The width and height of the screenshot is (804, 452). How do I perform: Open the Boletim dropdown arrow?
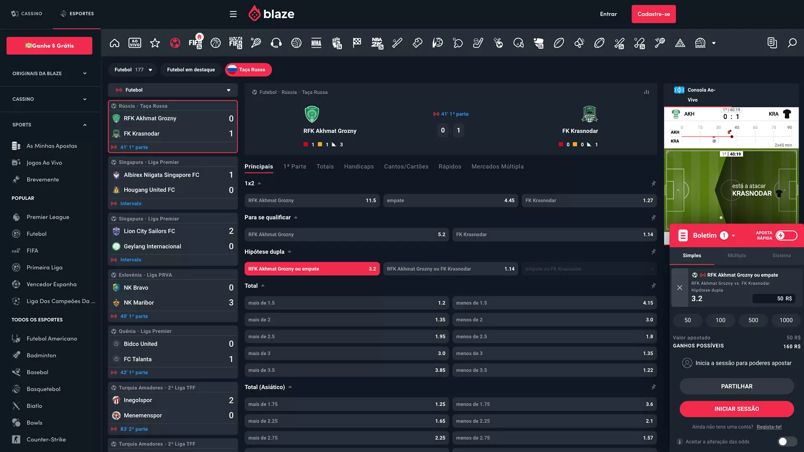(x=733, y=236)
